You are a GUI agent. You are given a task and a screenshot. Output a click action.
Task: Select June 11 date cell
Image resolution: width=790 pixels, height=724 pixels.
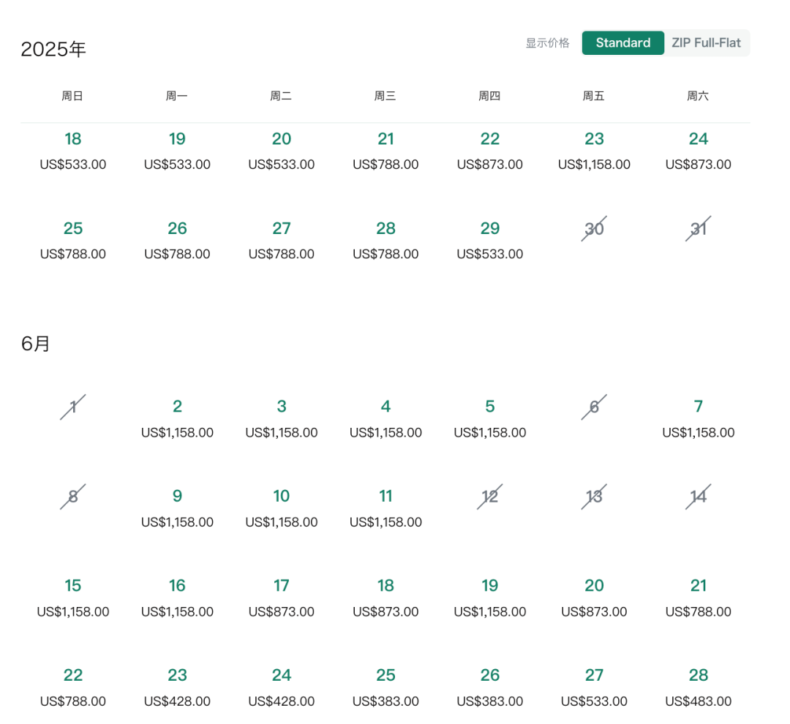coord(386,508)
